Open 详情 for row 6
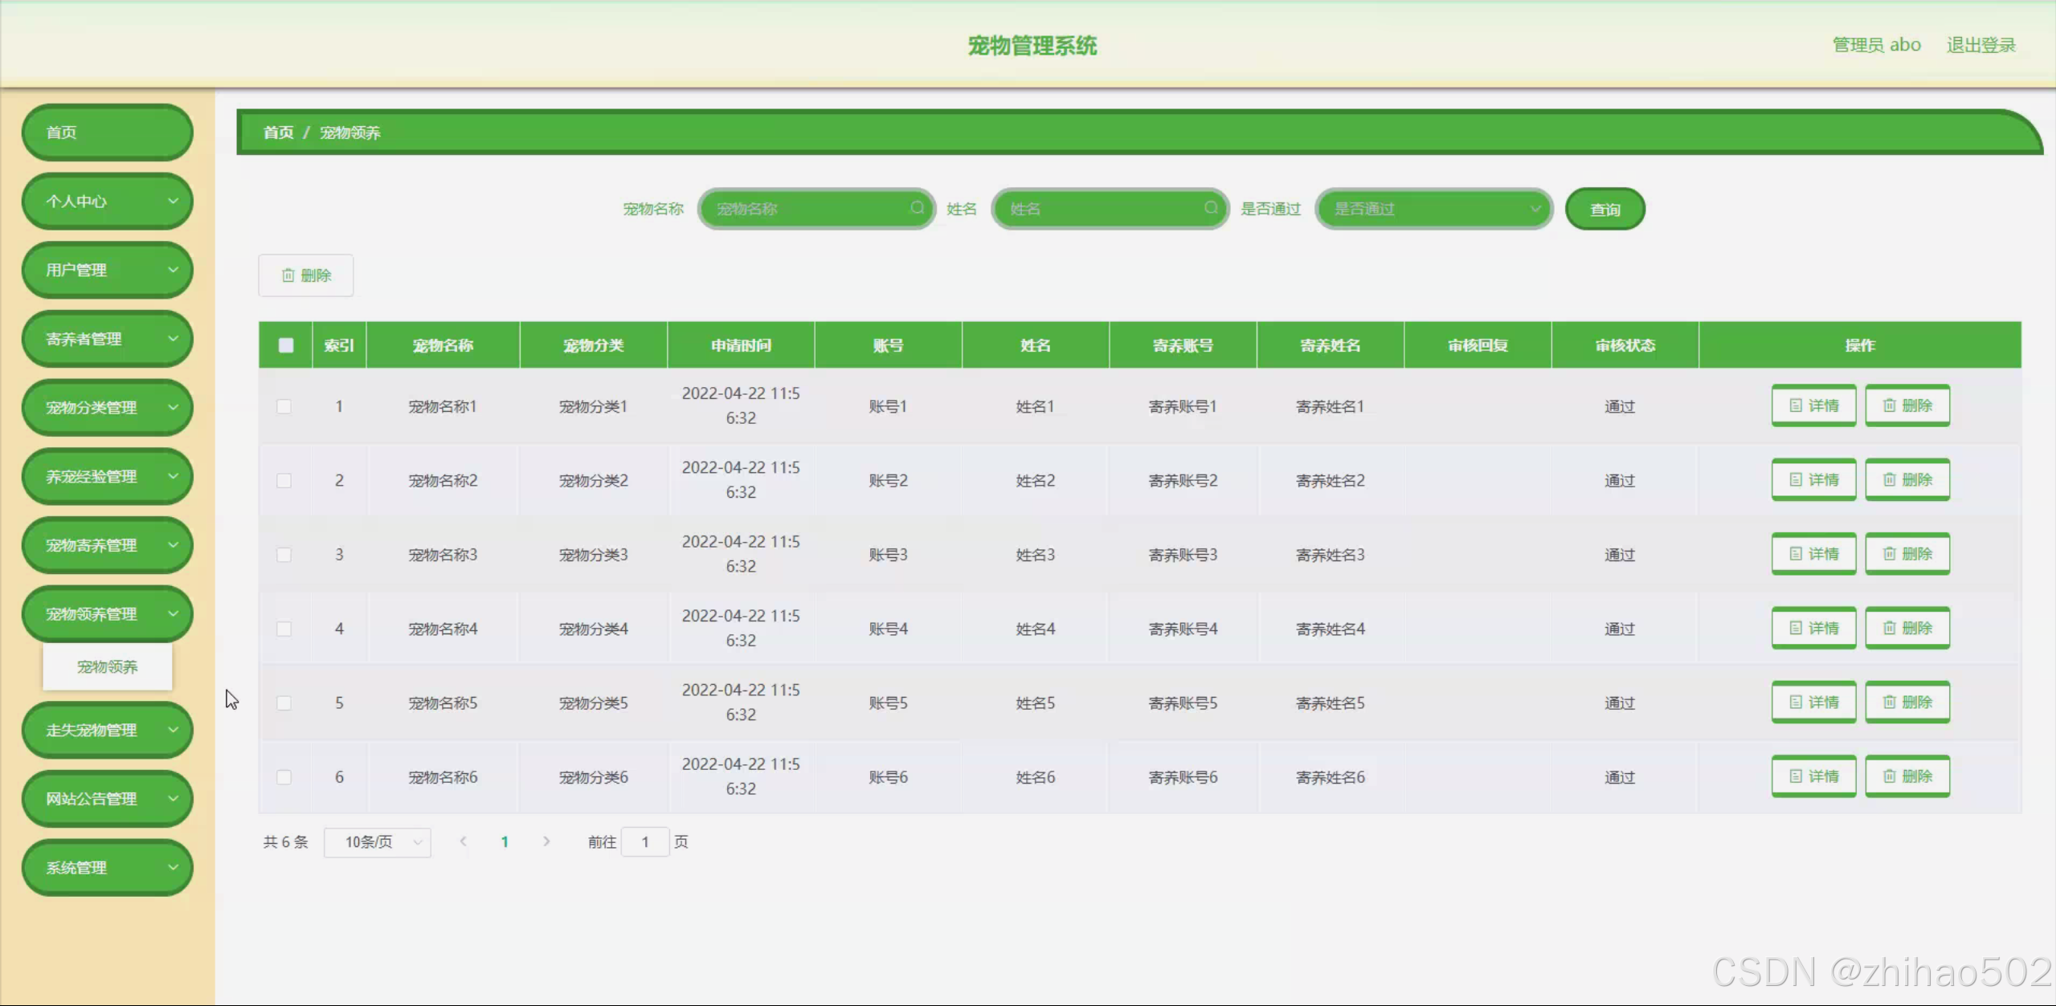The width and height of the screenshot is (2056, 1006). click(1813, 776)
